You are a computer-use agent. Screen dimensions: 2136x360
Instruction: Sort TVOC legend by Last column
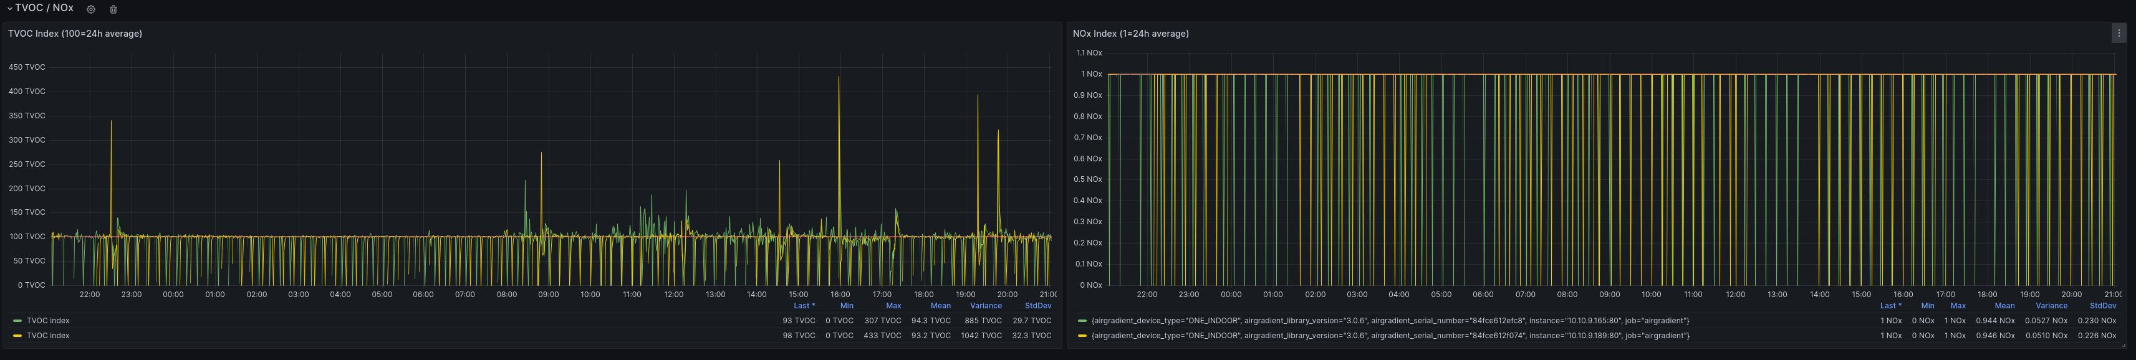pos(804,305)
